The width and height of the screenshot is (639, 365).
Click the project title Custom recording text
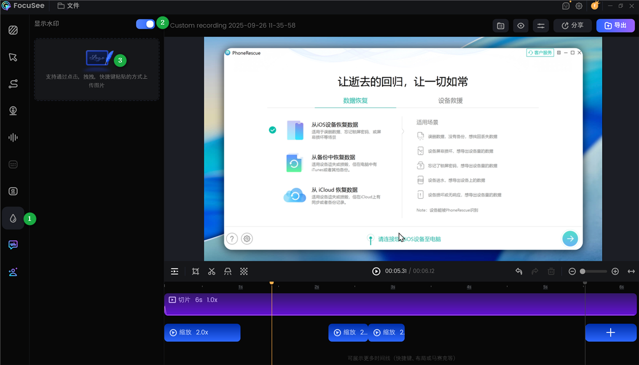click(x=233, y=26)
